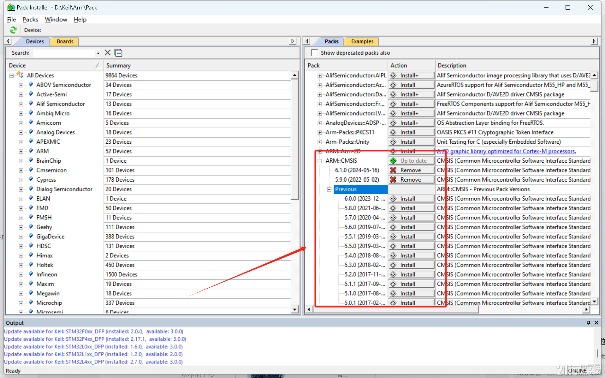Screen dimensions: 605x378
Task: Close the Output panel
Action: 596,322
